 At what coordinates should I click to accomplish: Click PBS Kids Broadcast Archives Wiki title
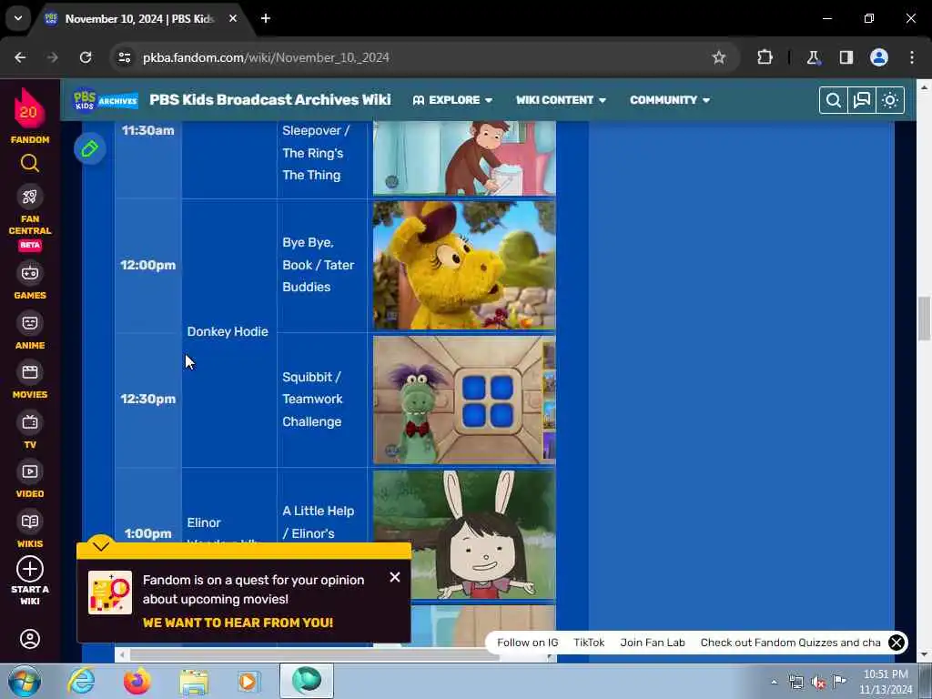tap(269, 100)
